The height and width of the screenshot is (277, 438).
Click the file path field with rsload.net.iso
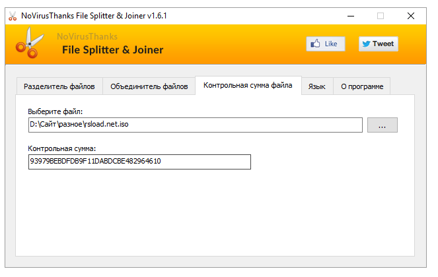point(195,124)
